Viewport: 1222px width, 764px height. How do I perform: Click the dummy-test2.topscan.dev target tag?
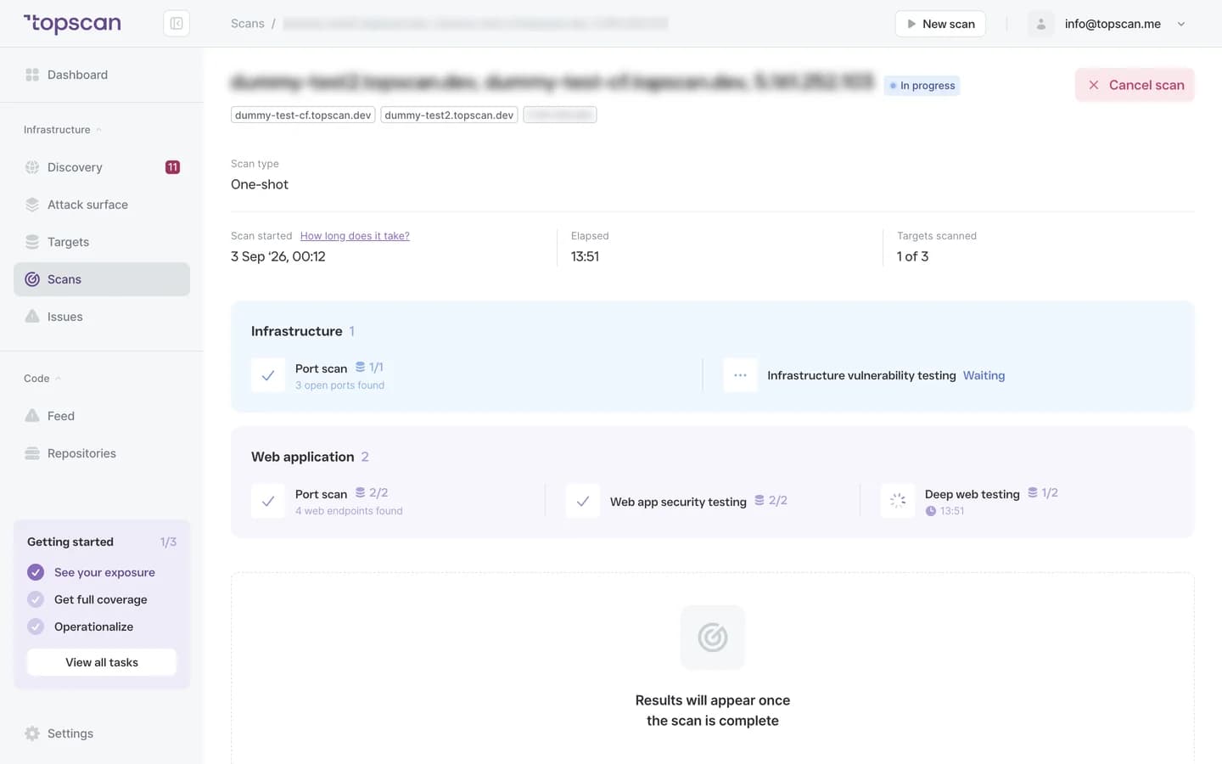(x=449, y=115)
